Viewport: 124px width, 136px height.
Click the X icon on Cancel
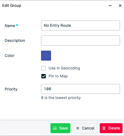(78, 128)
